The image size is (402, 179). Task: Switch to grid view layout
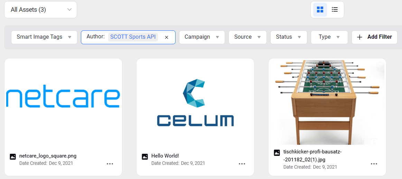[320, 10]
